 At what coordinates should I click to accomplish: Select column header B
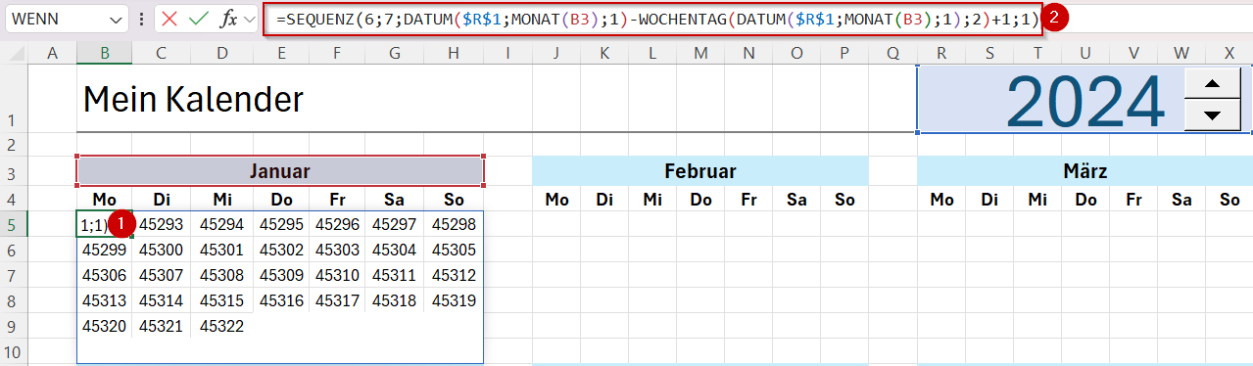click(x=104, y=53)
